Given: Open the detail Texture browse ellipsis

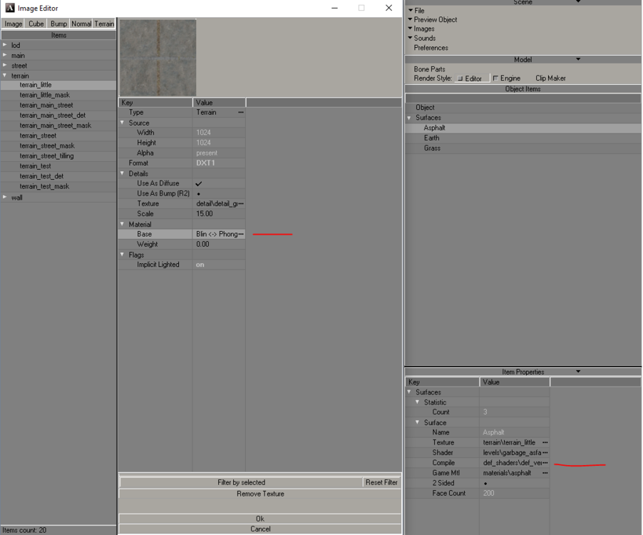Looking at the screenshot, I should pos(240,204).
